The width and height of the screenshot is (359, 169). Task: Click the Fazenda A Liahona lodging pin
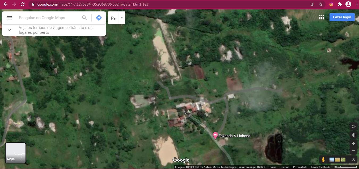click(x=215, y=135)
